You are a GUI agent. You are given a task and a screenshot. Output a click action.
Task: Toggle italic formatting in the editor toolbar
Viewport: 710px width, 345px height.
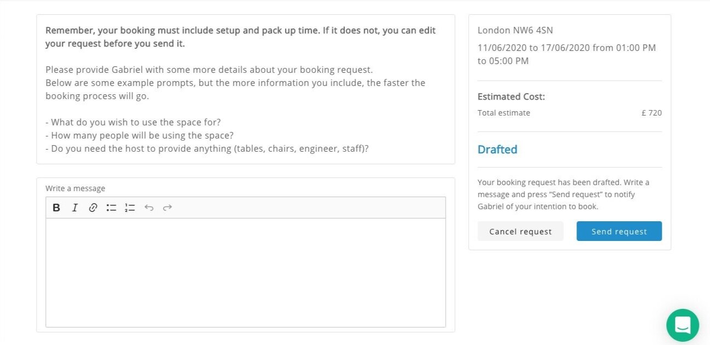pyautogui.click(x=75, y=208)
